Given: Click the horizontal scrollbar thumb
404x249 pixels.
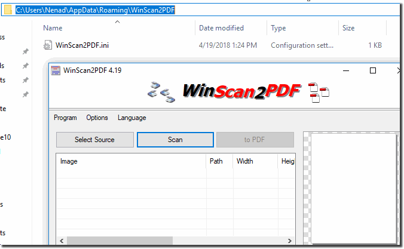Looking at the screenshot, I should [120, 241].
